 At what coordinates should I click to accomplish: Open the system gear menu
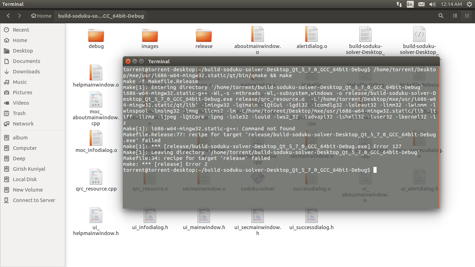point(469,4)
